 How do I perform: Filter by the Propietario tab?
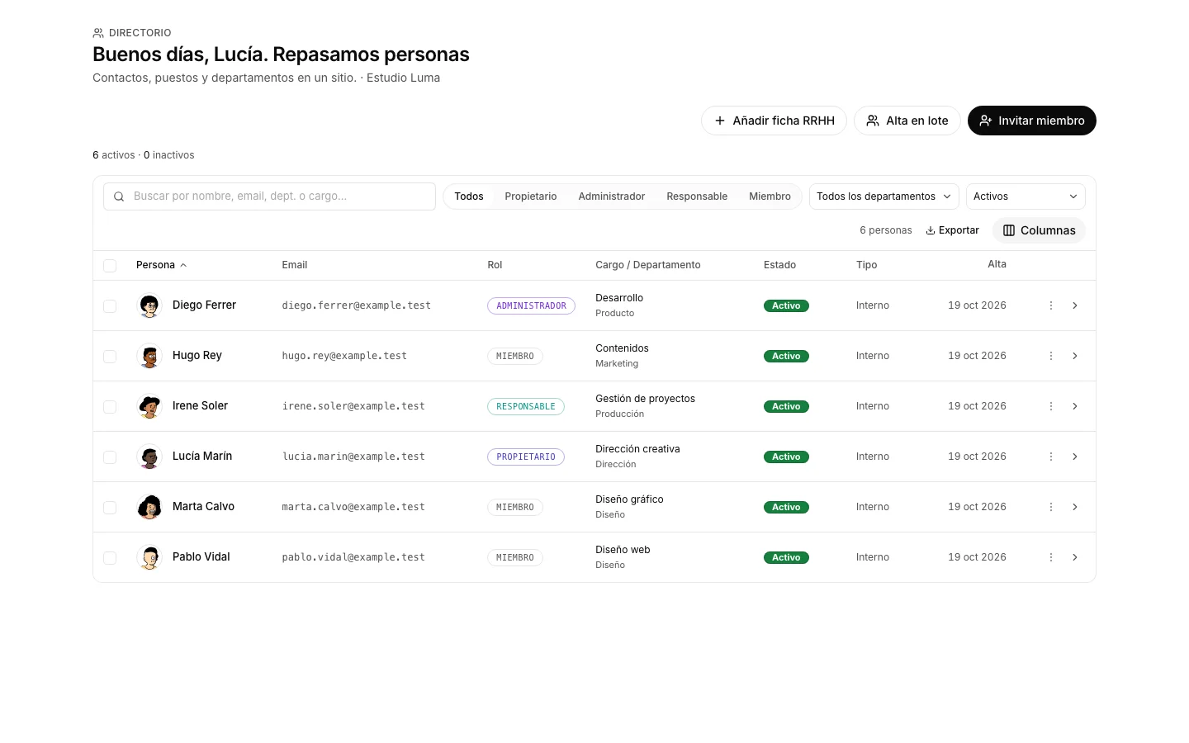[x=531, y=196]
